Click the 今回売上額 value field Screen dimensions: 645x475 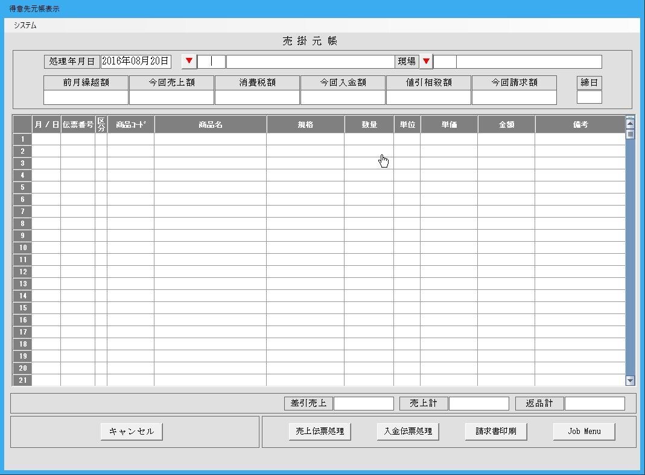click(171, 98)
